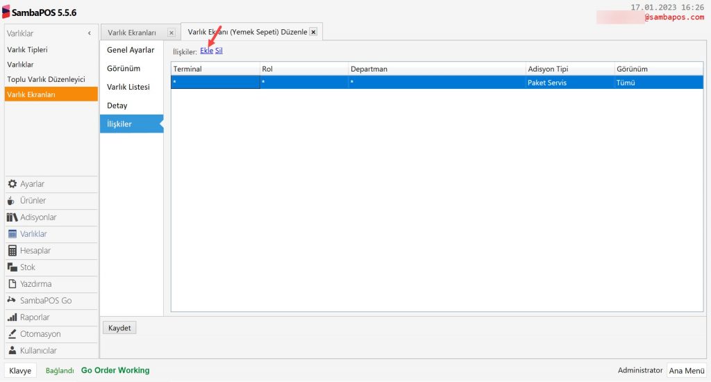This screenshot has height=382, width=711.
Task: Switch to Genel Ayarlar section
Action: pos(131,50)
